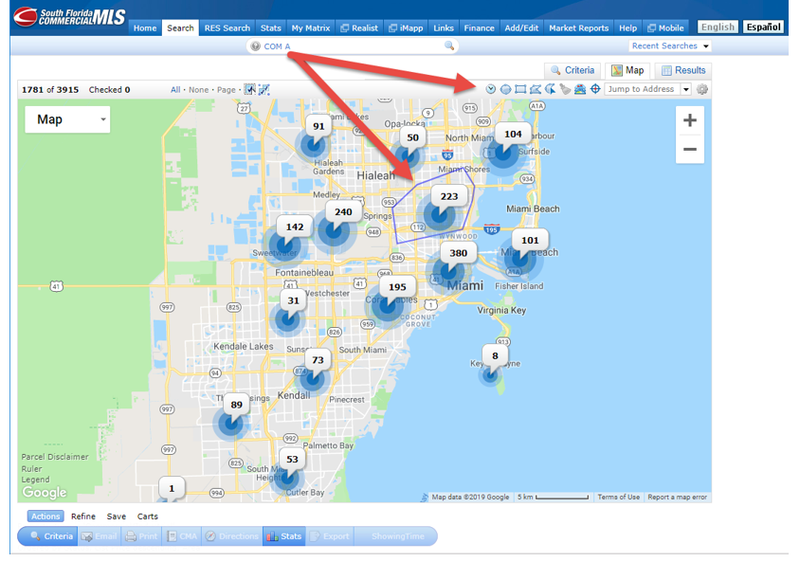
Task: Select the draw radius circle tool
Action: 505,89
